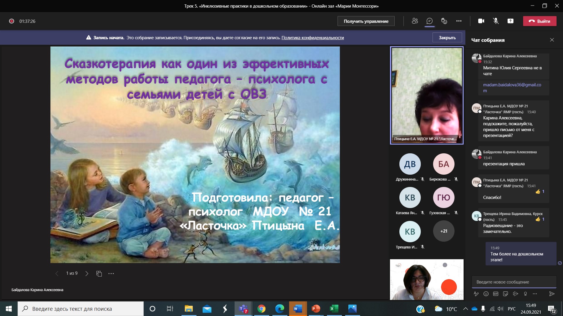Click the send message arrow icon
This screenshot has width=563, height=316.
pyautogui.click(x=552, y=294)
